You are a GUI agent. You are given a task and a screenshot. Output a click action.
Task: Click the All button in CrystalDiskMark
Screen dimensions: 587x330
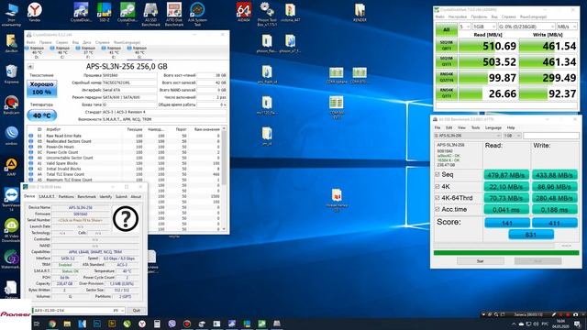pyautogui.click(x=447, y=29)
